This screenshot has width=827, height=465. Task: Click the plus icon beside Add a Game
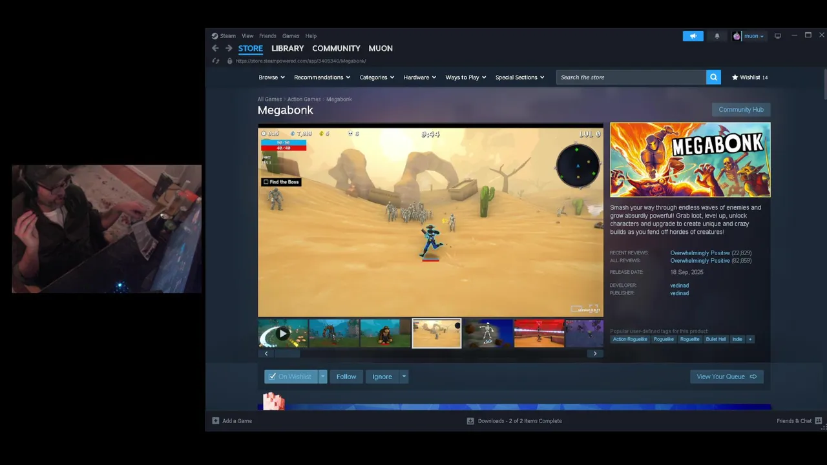point(216,420)
